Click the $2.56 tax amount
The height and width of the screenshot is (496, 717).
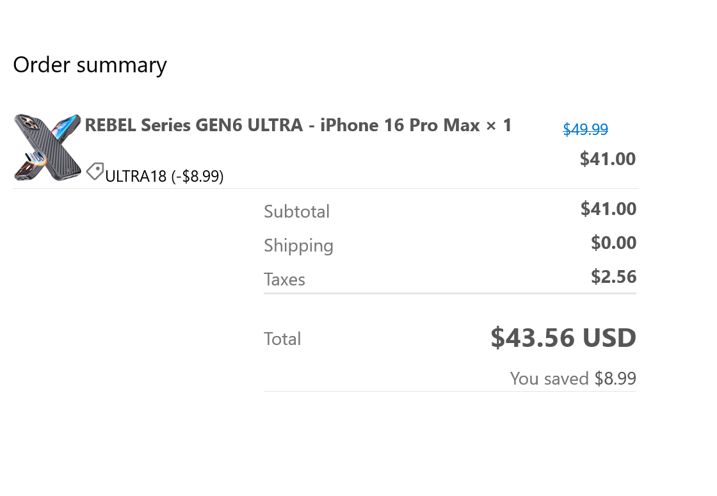(613, 276)
